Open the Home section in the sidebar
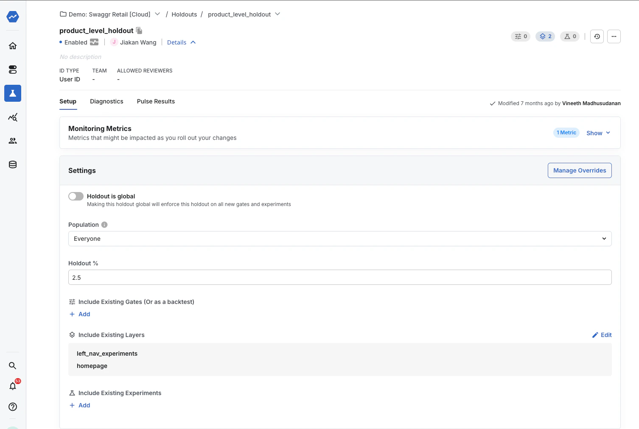 13,46
